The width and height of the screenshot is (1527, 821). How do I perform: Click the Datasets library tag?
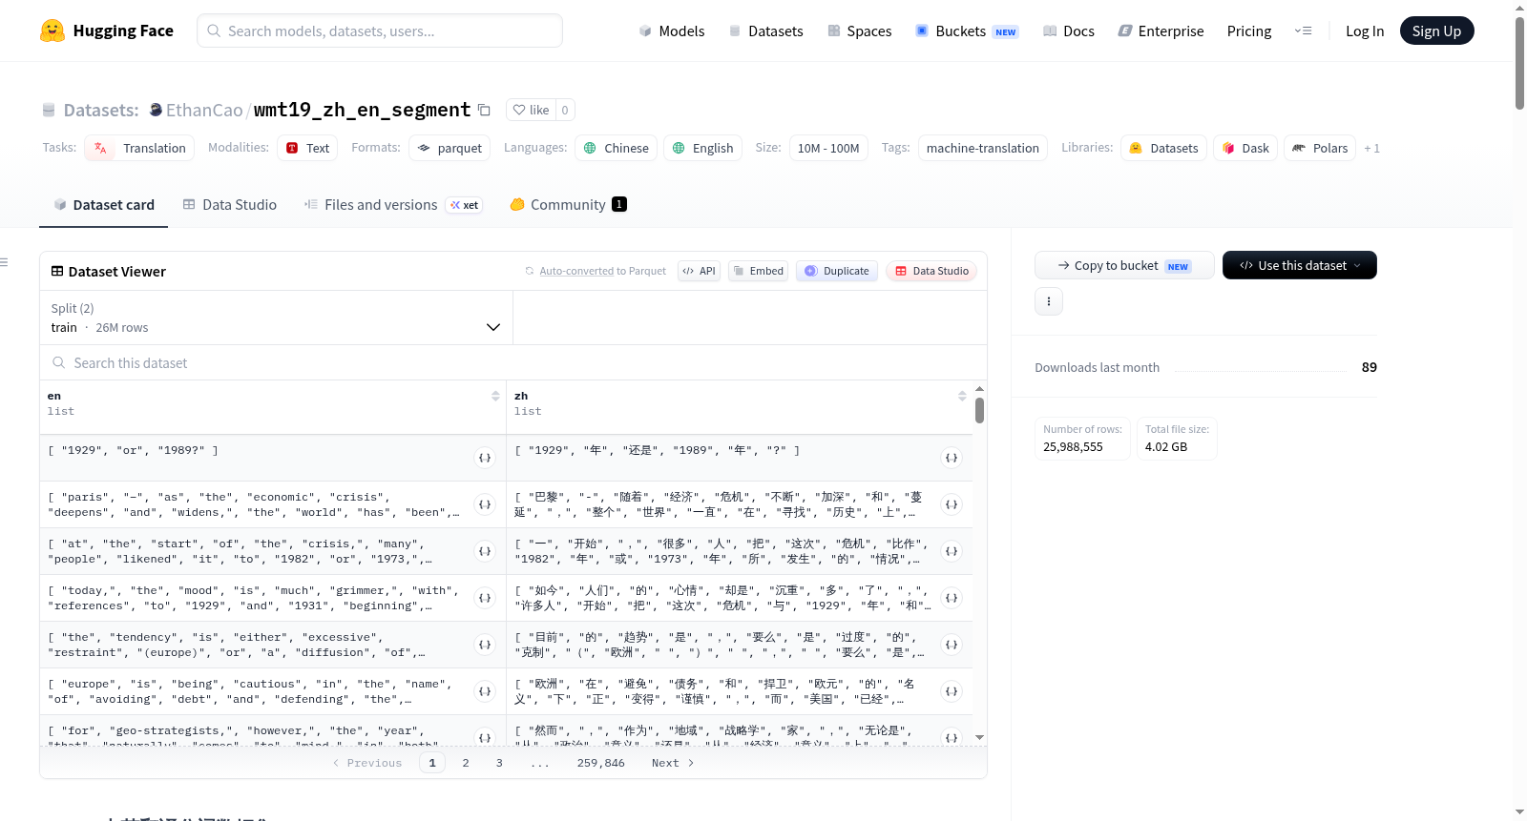click(1164, 148)
